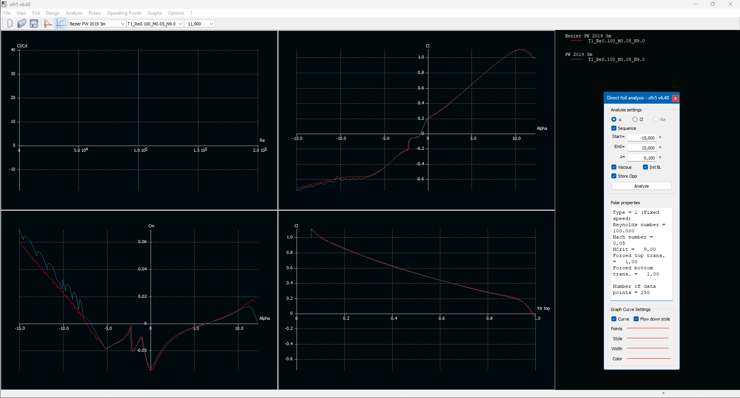Uncheck Store Opp
Viewport: 740px width, 398px height.
click(614, 176)
